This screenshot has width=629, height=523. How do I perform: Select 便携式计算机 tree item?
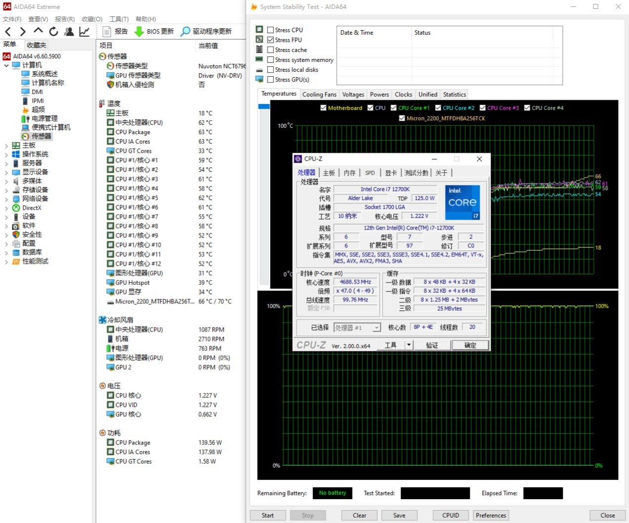tap(51, 127)
